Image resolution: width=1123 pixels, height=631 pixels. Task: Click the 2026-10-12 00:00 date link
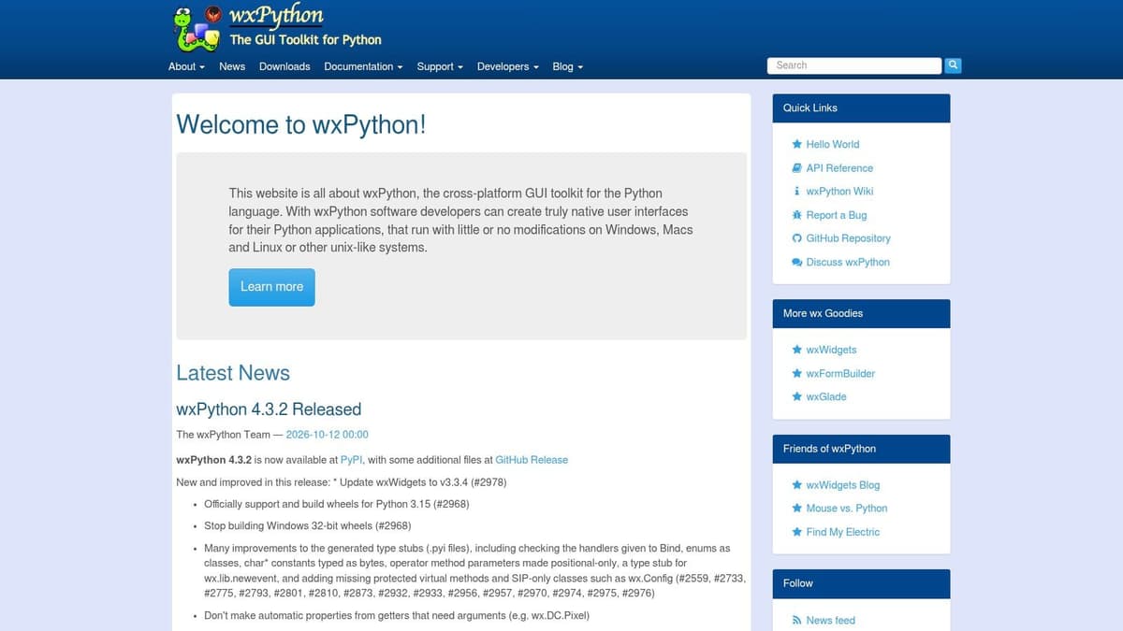pos(327,435)
